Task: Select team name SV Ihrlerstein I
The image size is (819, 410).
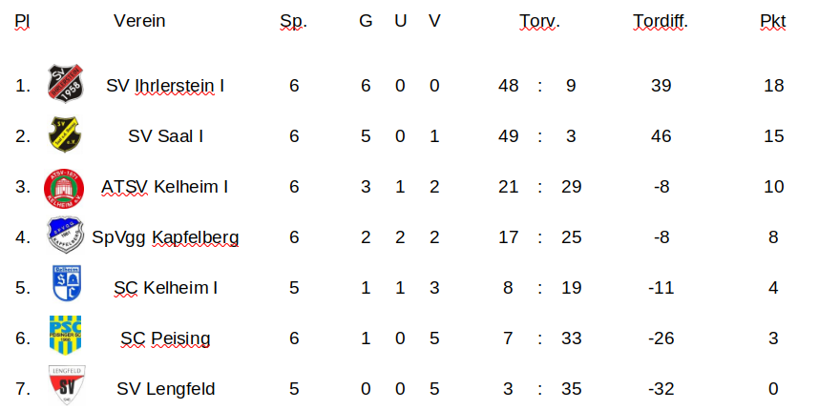Action: 165,86
